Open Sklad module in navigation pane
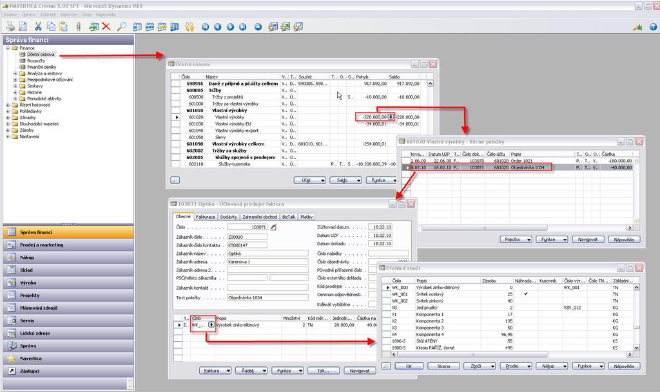 click(68, 270)
